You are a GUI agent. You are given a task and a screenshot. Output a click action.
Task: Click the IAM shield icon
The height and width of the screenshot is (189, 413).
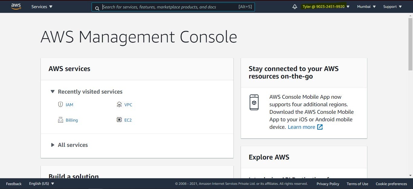coord(60,104)
